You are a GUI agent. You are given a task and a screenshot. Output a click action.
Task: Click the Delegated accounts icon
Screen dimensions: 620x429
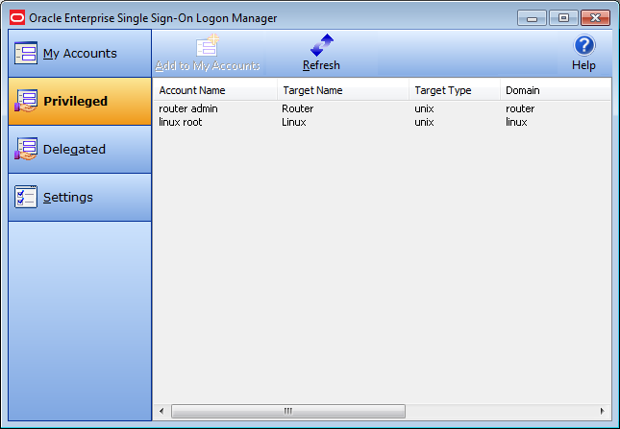click(x=26, y=149)
